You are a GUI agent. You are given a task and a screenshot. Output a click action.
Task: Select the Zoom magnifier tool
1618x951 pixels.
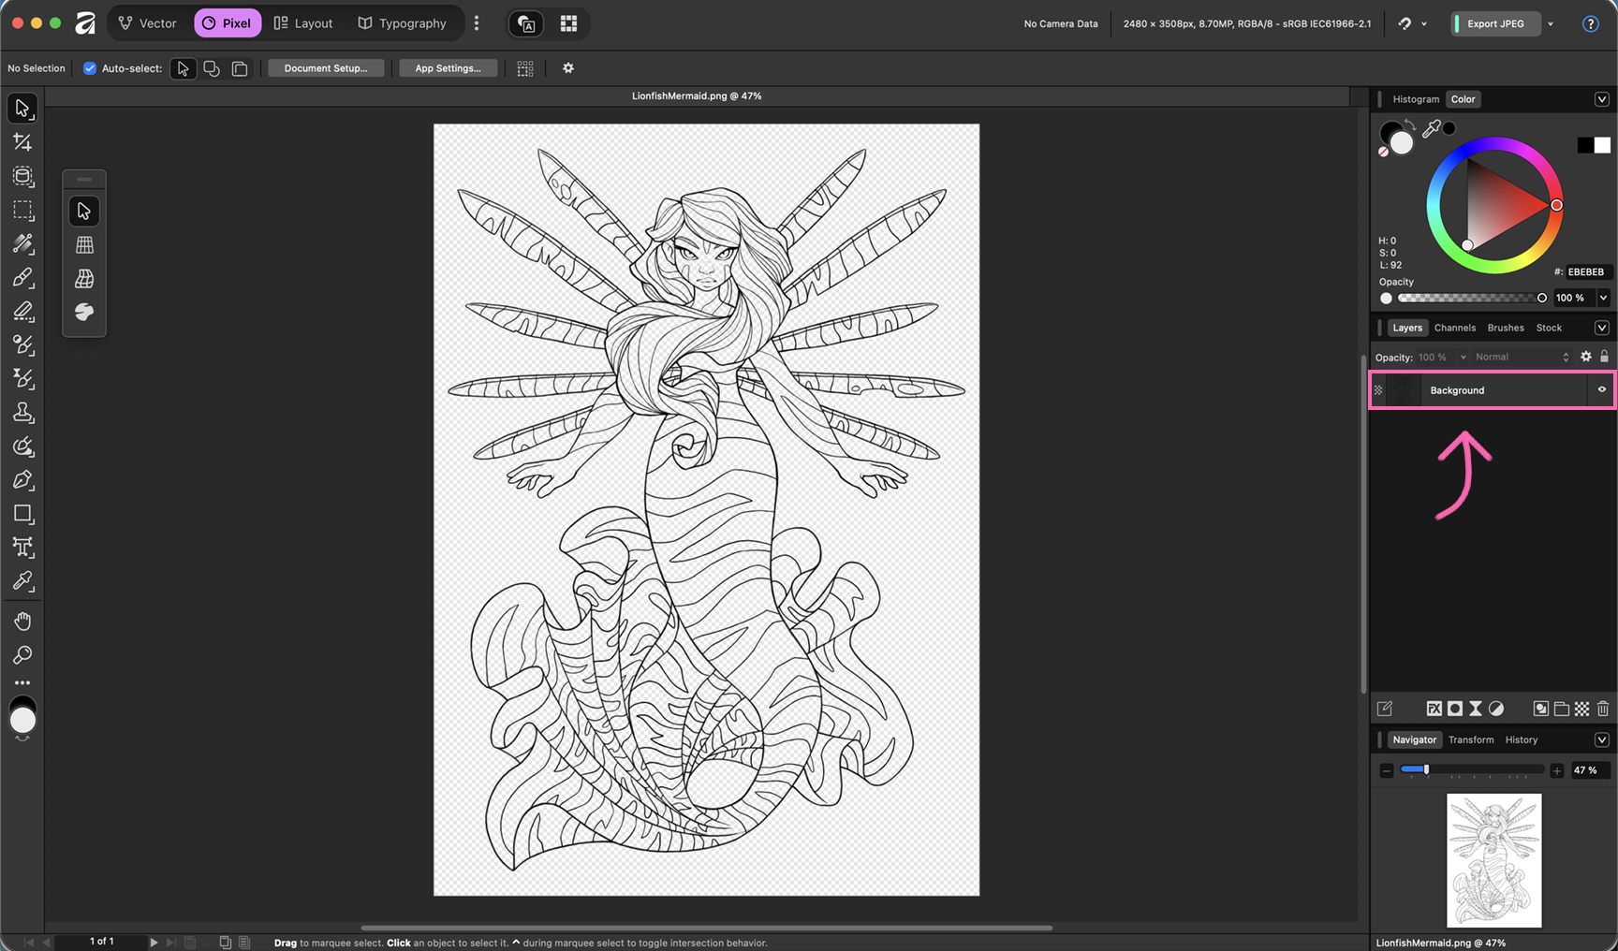pyautogui.click(x=22, y=654)
